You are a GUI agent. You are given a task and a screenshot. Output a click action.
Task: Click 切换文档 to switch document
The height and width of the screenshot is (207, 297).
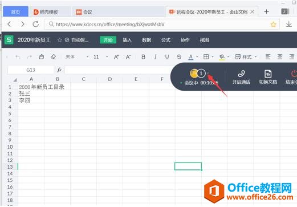pyautogui.click(x=268, y=77)
